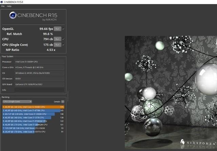Click the Cinebench R15 sphere logo
217x151 pixels.
coord(13,15)
